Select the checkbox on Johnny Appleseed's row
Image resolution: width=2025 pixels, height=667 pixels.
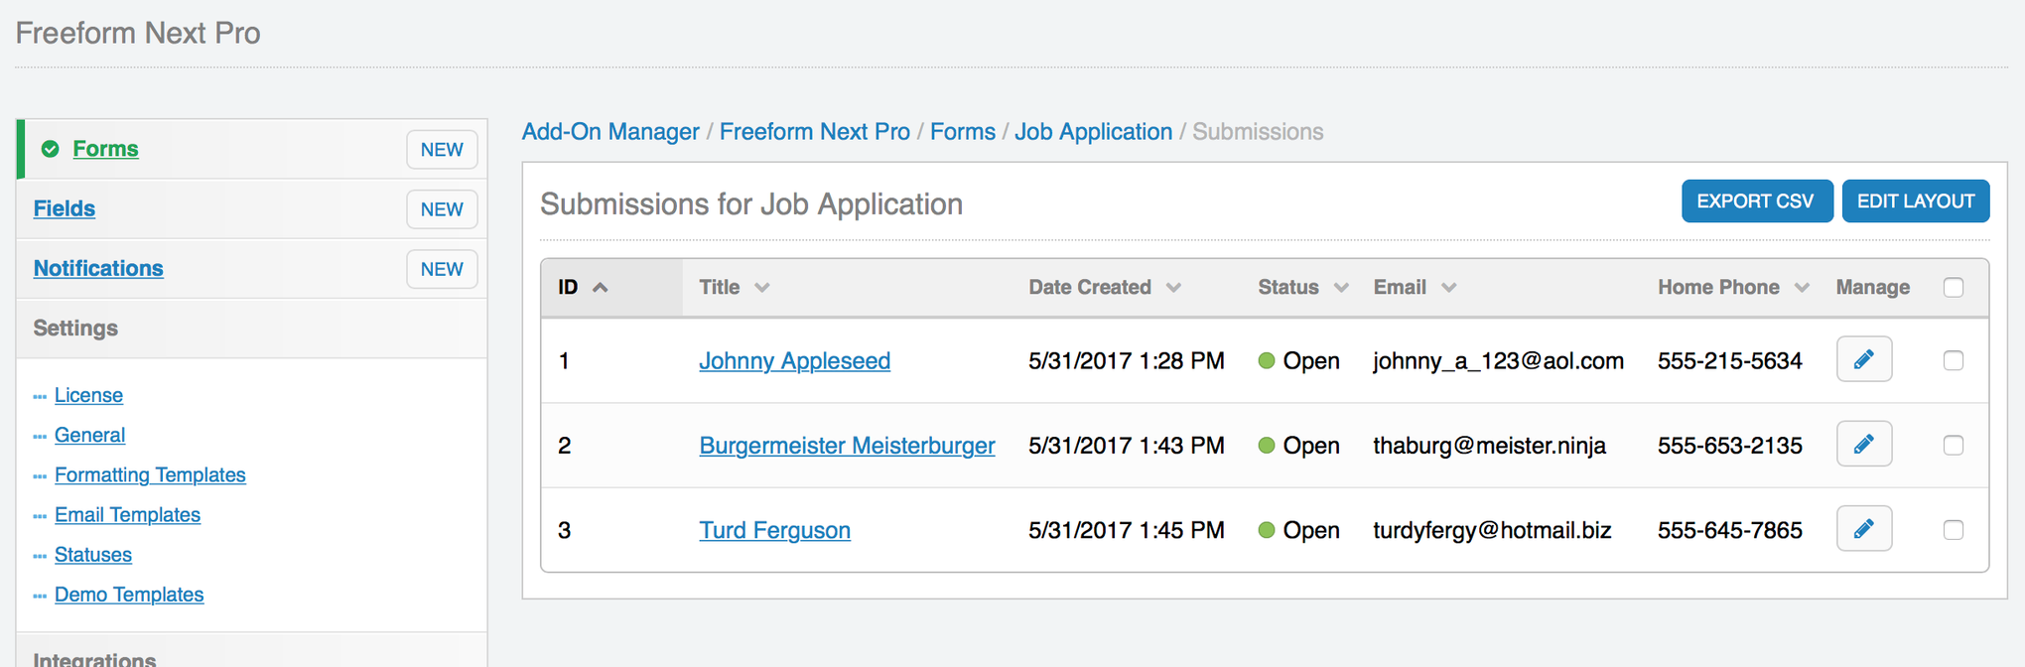coord(1954,361)
